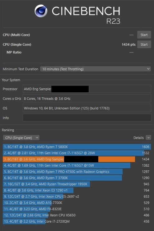Start the CPU Multi Core test
This screenshot has height=231, width=154.
click(x=144, y=35)
